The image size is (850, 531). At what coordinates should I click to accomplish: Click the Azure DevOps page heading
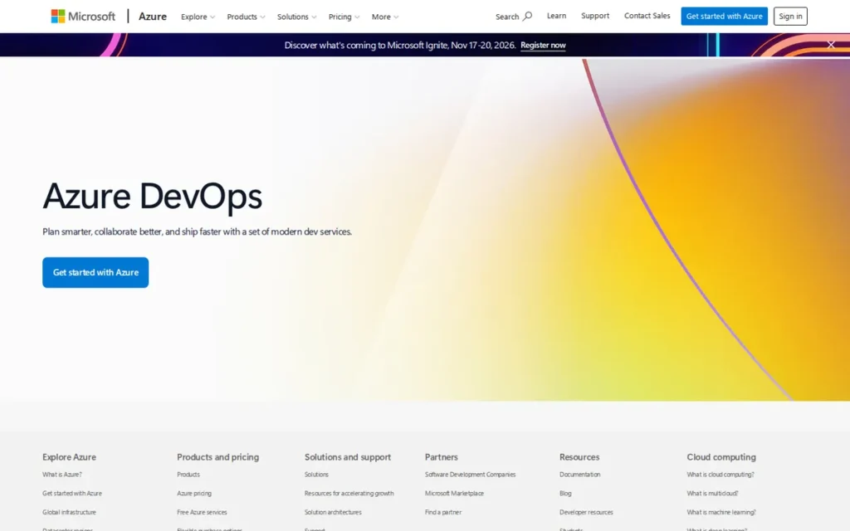pos(153,196)
